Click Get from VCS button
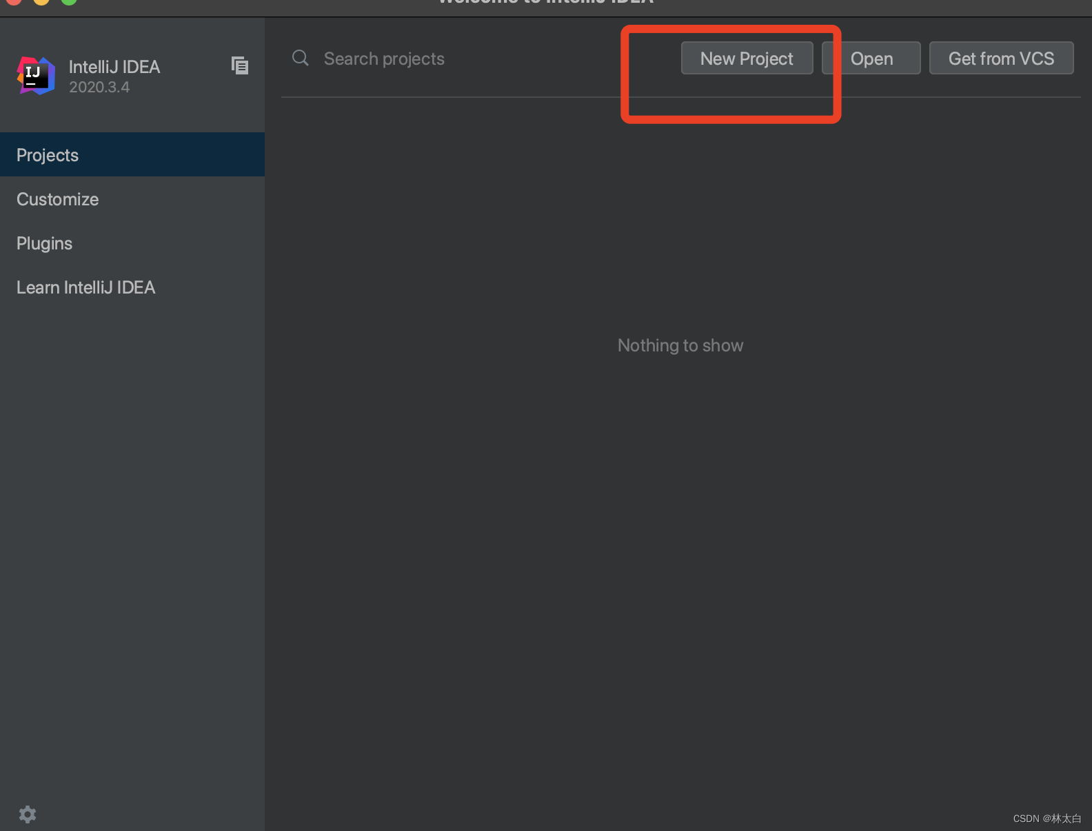This screenshot has height=831, width=1092. pyautogui.click(x=1001, y=58)
